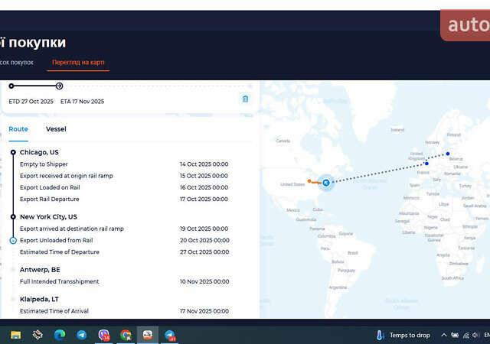Viewport: 490px width, 344px height.
Task: Click the vessel position marker on map
Action: 326,182
